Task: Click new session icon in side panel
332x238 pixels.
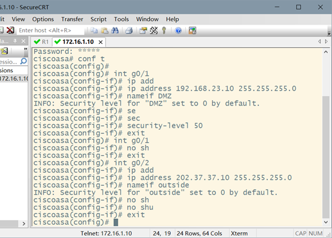Action: click(4, 50)
